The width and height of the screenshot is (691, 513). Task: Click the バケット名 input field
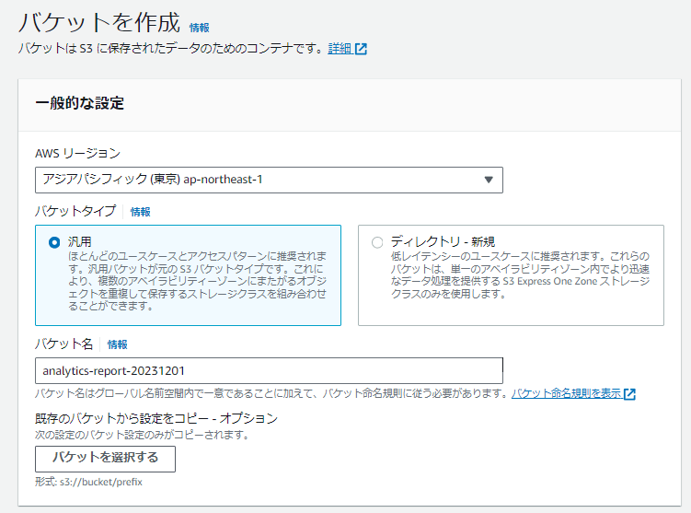tap(269, 371)
